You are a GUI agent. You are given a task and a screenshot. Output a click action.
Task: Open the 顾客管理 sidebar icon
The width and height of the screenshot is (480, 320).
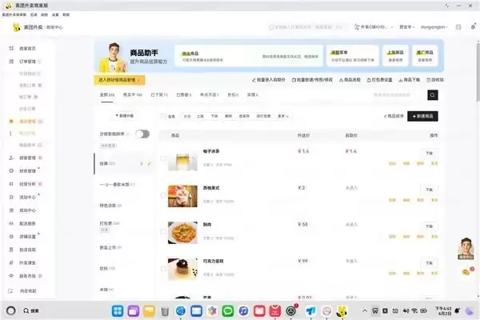pyautogui.click(x=11, y=158)
